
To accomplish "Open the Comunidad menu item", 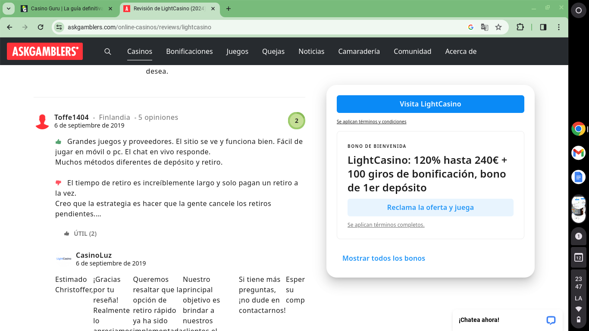I will tap(412, 51).
